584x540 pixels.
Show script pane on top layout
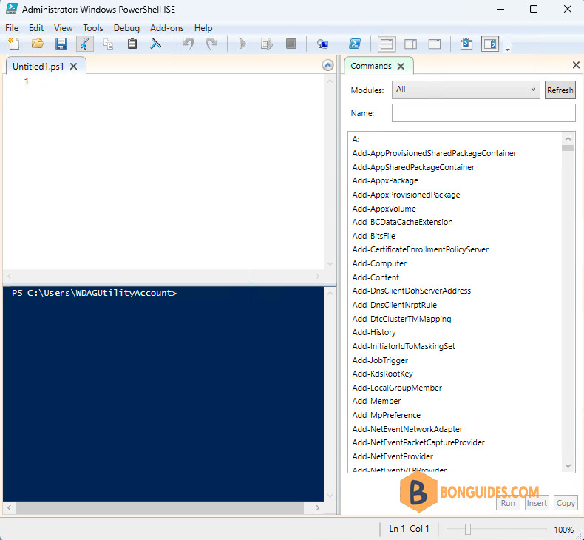click(387, 44)
